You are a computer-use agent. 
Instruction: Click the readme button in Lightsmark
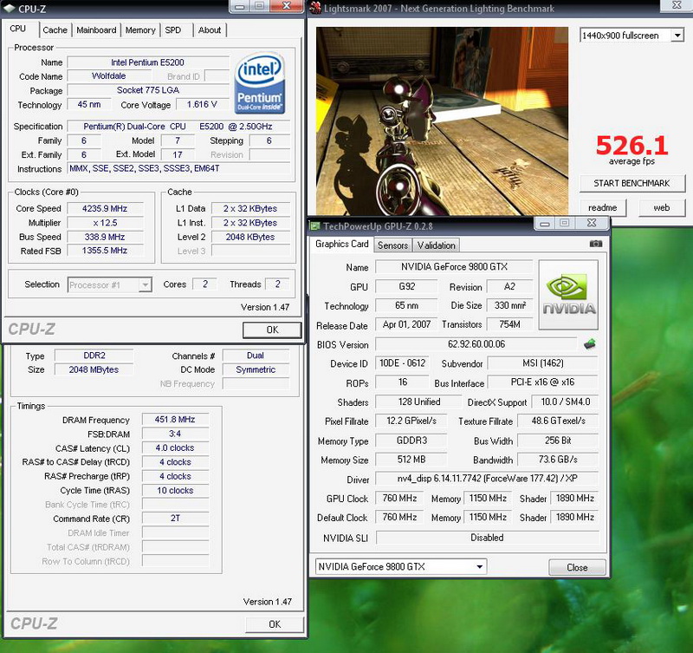602,207
